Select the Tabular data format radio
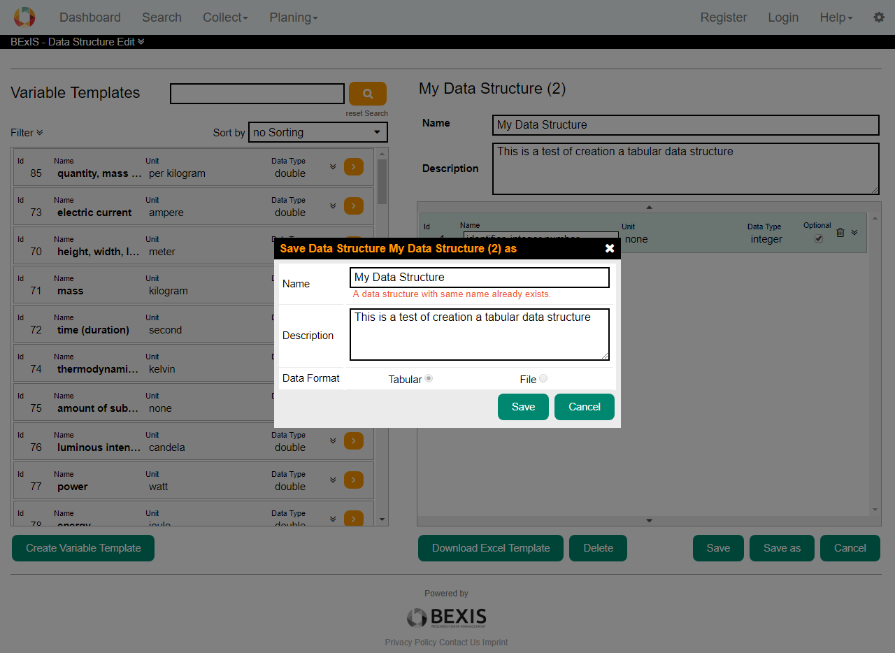The image size is (895, 653). 429,378
